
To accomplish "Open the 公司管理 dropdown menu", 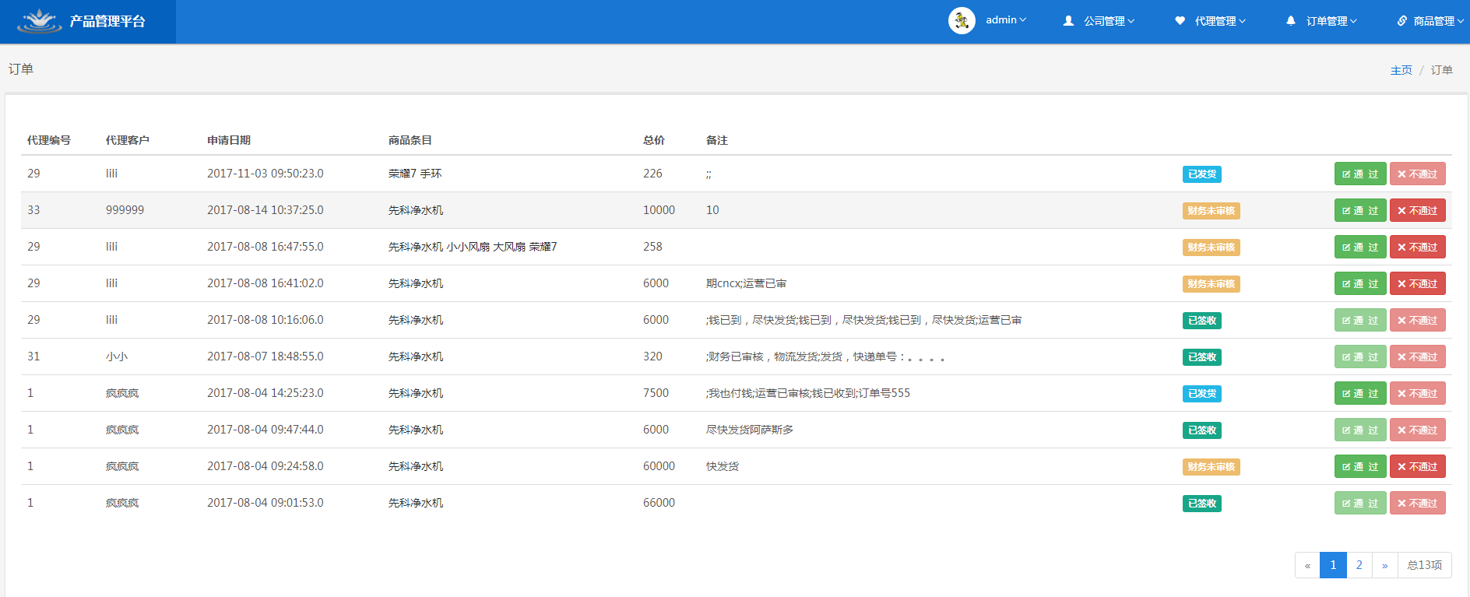I will tap(1109, 21).
